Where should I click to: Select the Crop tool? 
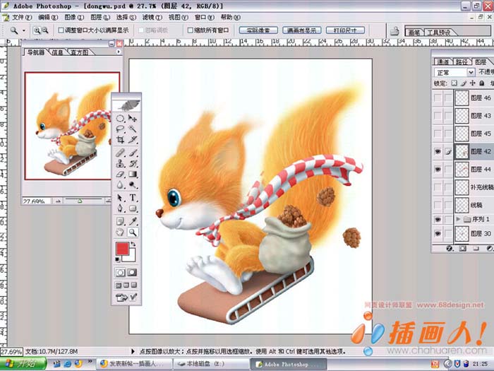[120, 139]
